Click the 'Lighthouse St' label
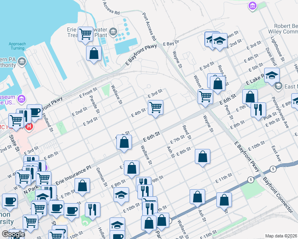The image size is (298, 239). (x=278, y=49)
